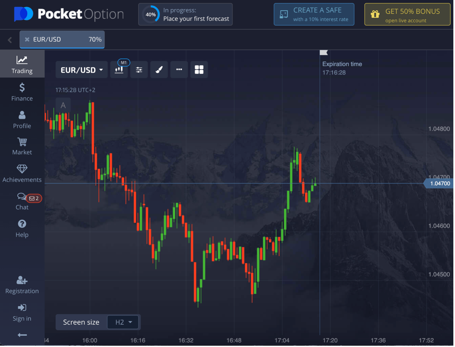This screenshot has height=347, width=455.
Task: Open the Profile icon in sidebar
Action: coord(22,119)
